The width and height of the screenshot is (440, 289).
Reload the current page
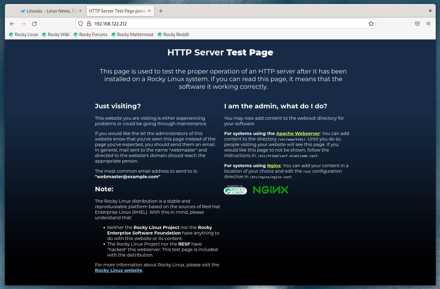tap(34, 24)
